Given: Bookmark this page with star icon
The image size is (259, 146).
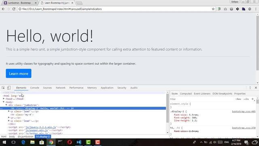Looking at the screenshot, I should click(213, 9).
